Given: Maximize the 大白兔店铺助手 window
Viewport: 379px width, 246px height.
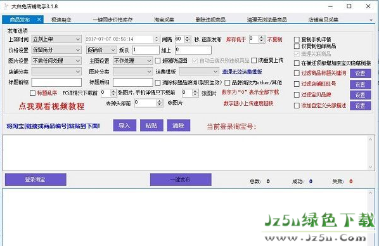Looking at the screenshot, I should pos(349,6).
